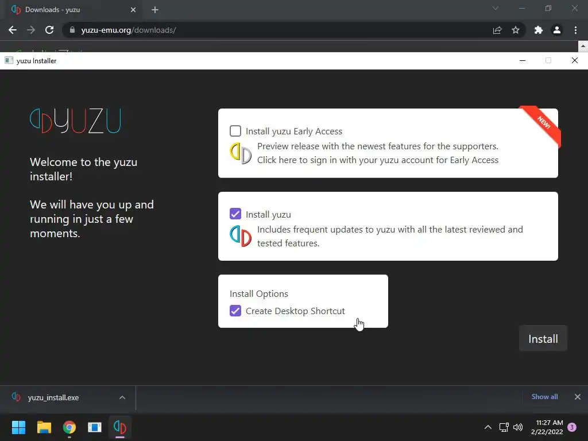Click browser scrollbar up arrow

pos(583,47)
